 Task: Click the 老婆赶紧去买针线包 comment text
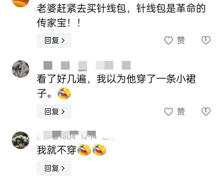click(121, 16)
